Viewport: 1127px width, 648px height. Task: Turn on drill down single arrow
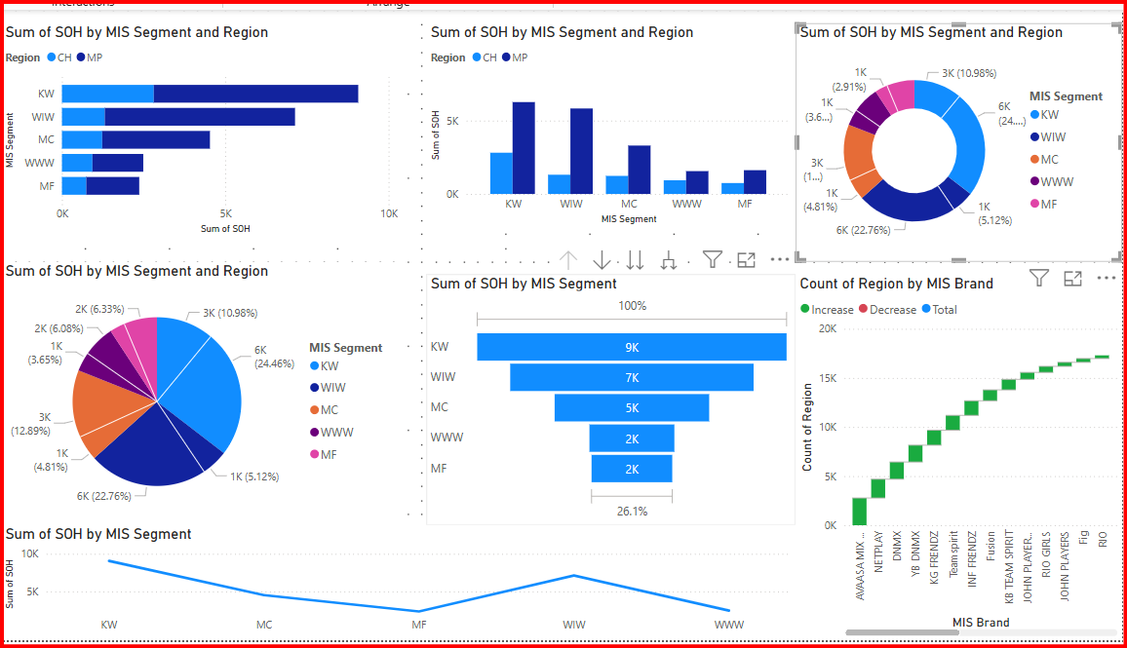(x=602, y=260)
